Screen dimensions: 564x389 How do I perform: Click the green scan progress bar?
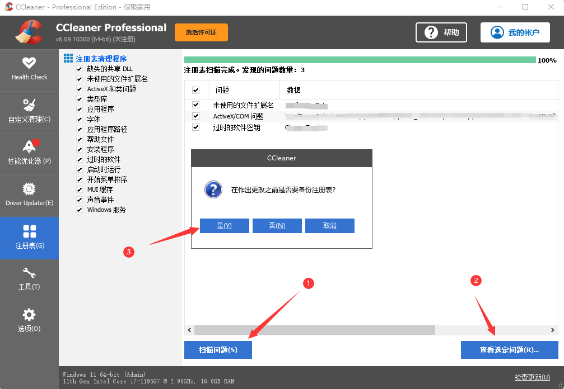pyautogui.click(x=360, y=60)
